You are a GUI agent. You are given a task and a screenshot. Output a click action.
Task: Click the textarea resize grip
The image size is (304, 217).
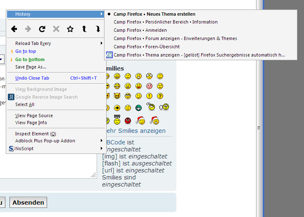[93, 175]
